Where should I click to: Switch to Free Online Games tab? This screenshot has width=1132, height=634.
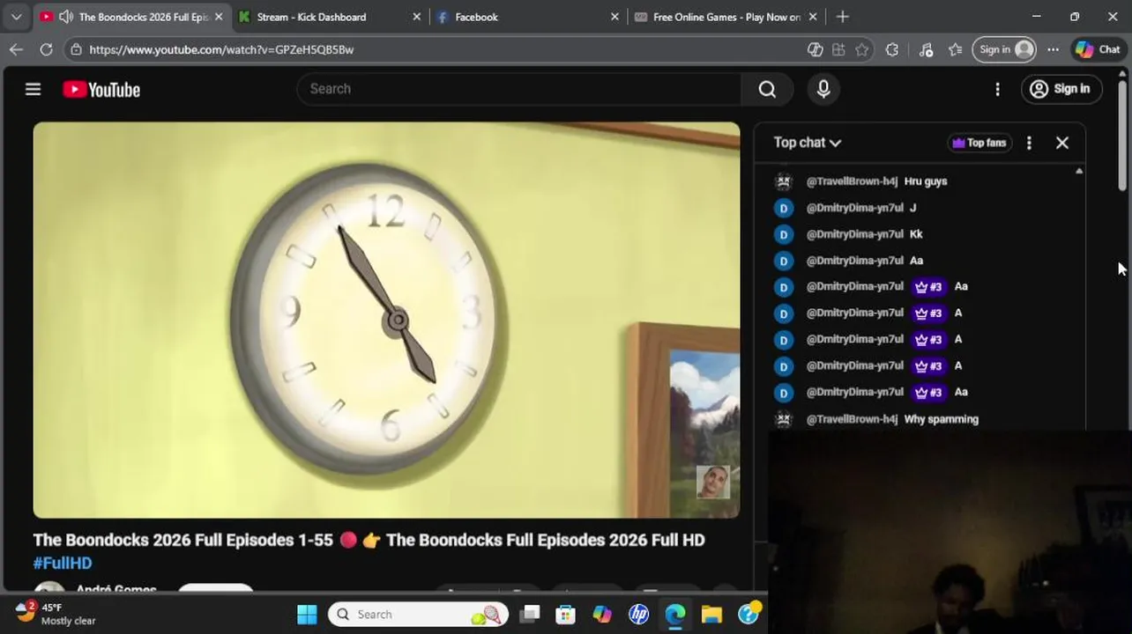[x=726, y=17]
